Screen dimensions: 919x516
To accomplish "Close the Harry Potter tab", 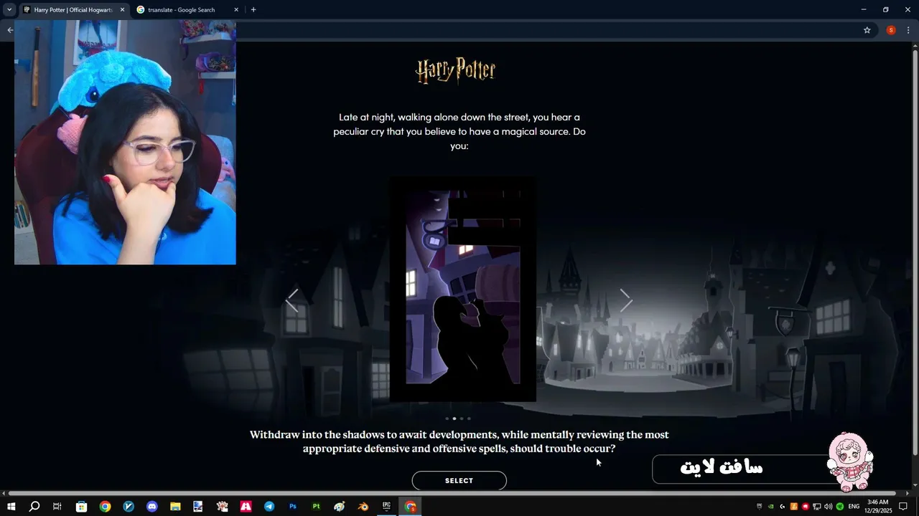I will click(x=122, y=10).
